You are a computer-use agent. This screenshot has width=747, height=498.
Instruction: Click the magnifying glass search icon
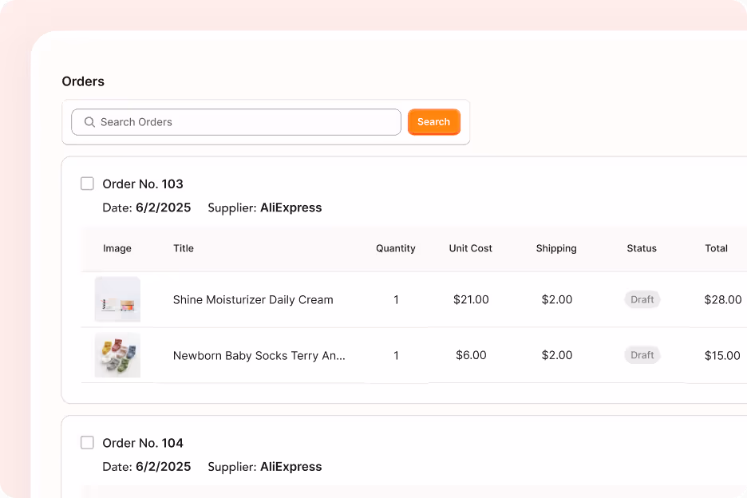coord(89,122)
